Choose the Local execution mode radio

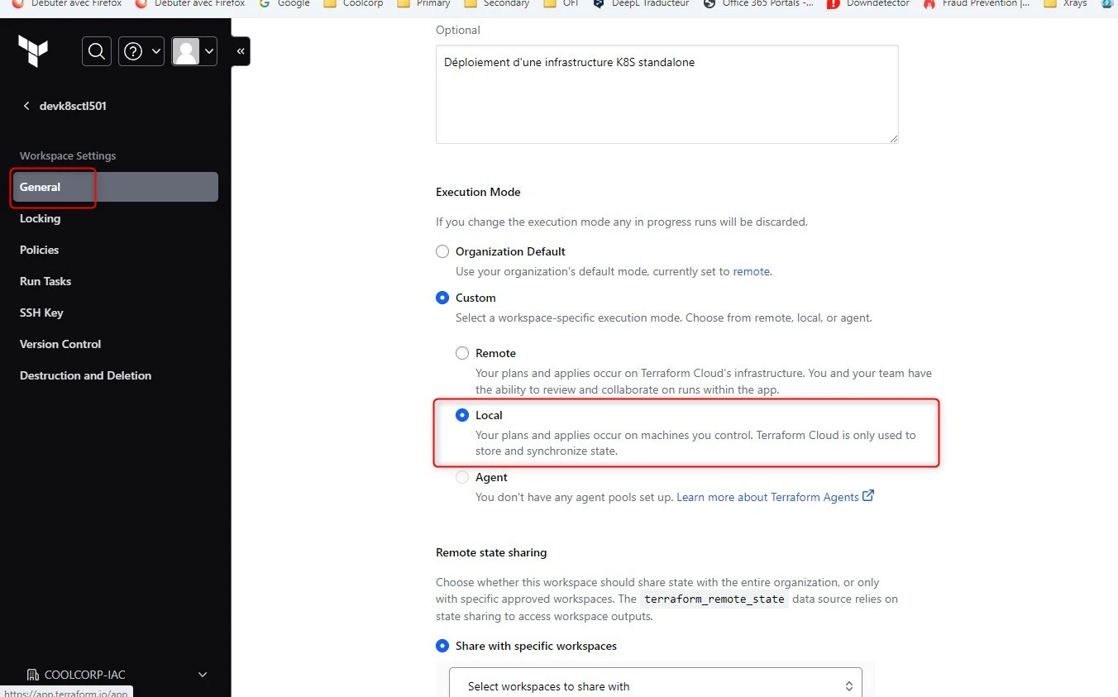coord(462,415)
